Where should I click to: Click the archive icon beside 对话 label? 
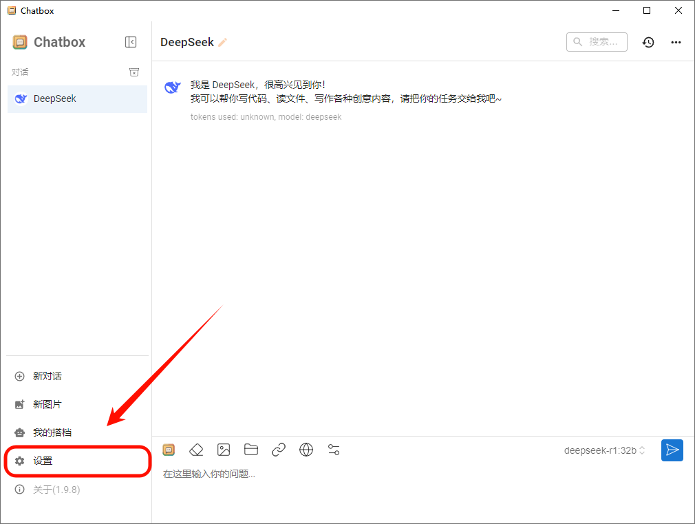(134, 72)
